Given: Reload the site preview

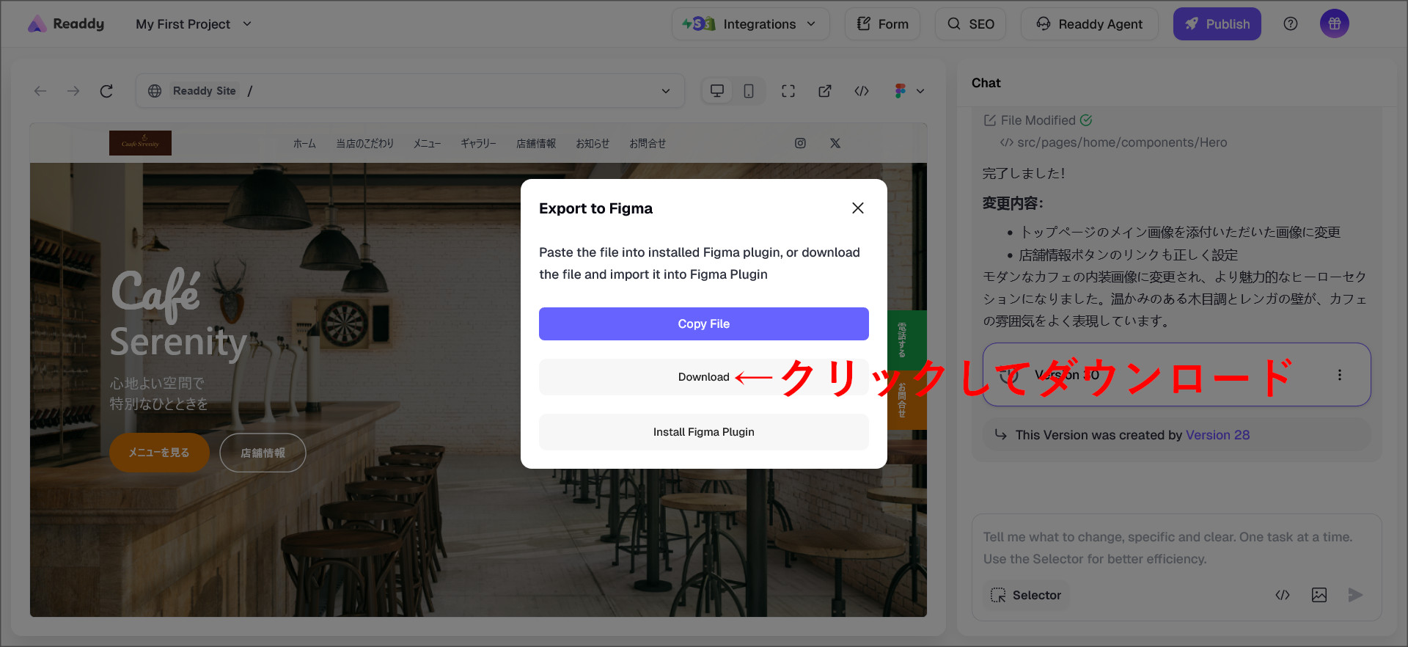Looking at the screenshot, I should tap(106, 91).
